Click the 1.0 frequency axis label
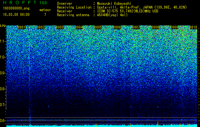Viewport: 200px width, 127px height. 3,57
